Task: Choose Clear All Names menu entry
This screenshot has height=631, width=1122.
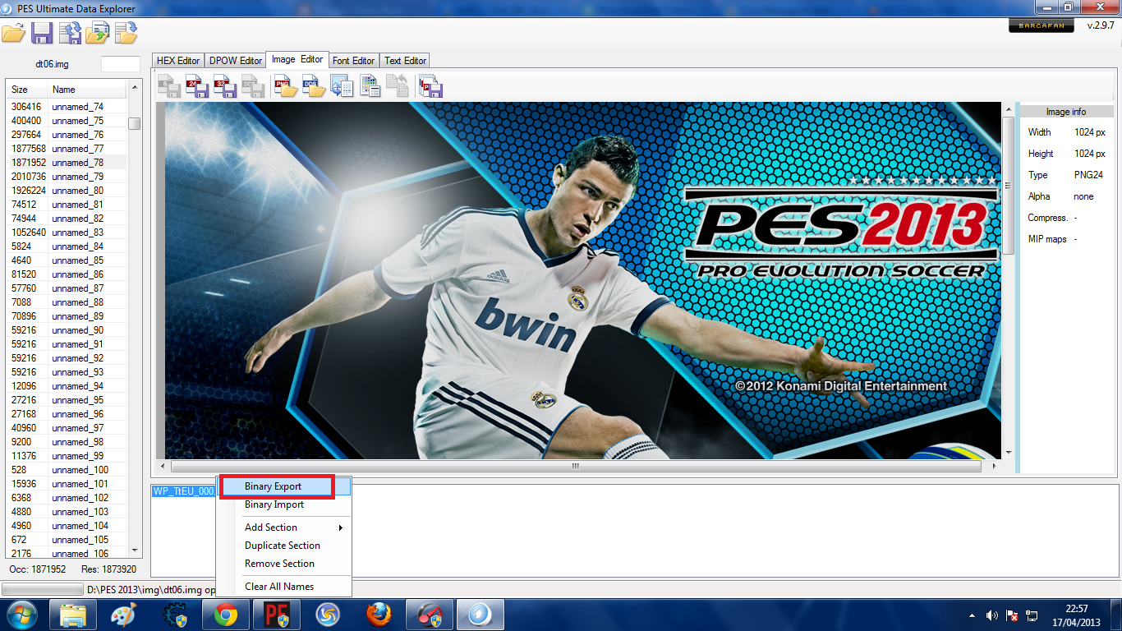Action: pos(283,587)
